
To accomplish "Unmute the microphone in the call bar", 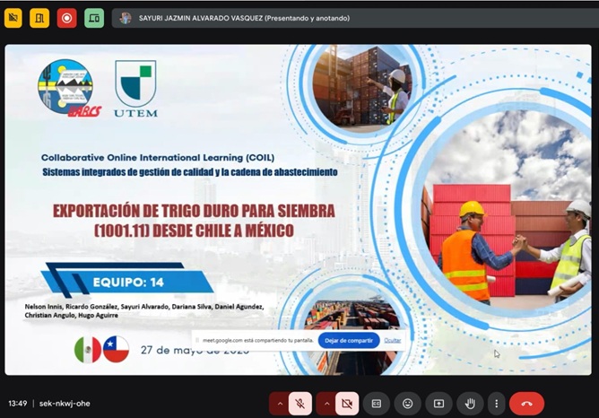I will [301, 404].
